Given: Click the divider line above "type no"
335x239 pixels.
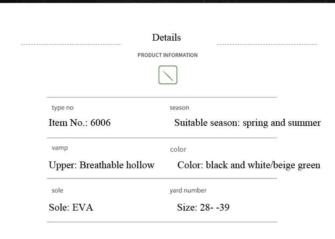Looking at the screenshot, I should pos(162,97).
